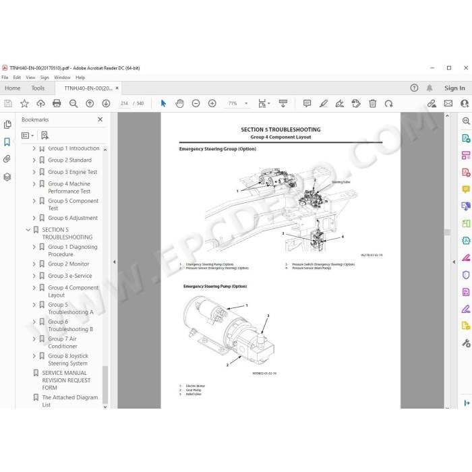Screen dimensions: 472x472
Task: Collapse SECTION 5 TROUBLESHOOTING bookmark
Action: pos(28,230)
